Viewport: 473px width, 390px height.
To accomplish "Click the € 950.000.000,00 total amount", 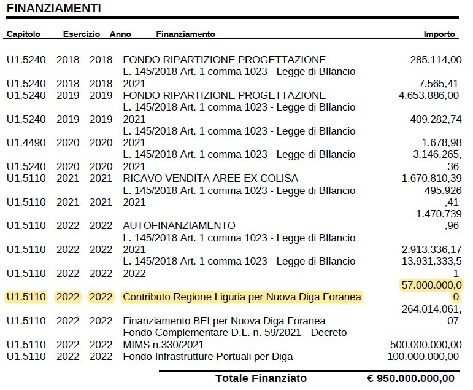I will pos(410,378).
